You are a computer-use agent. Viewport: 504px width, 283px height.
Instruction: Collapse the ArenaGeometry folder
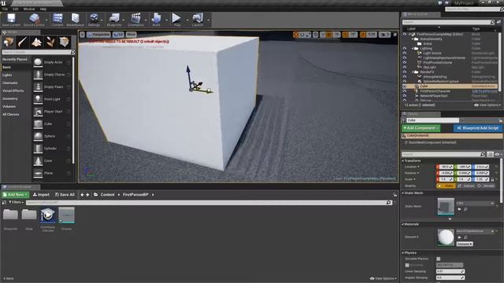(413, 39)
